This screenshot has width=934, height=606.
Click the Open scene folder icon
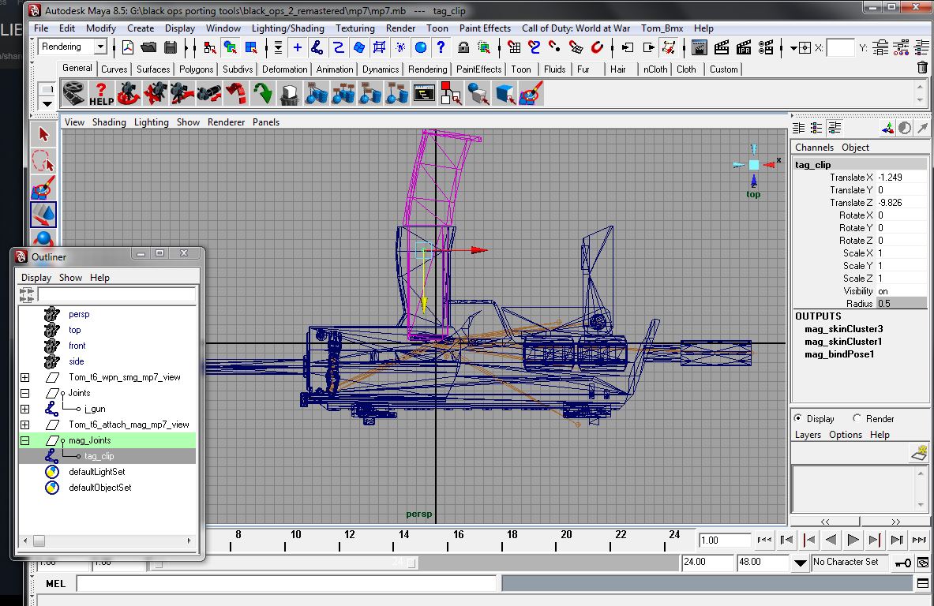tap(148, 48)
